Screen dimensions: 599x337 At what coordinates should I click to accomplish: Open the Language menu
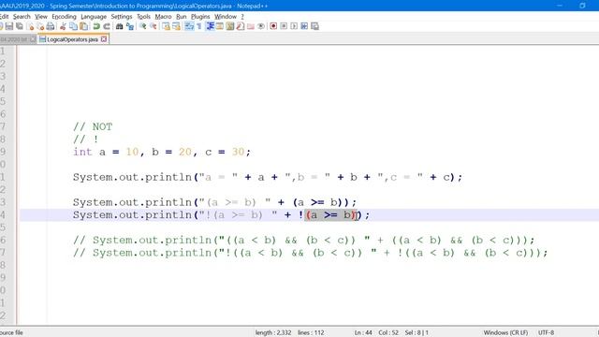tap(94, 17)
